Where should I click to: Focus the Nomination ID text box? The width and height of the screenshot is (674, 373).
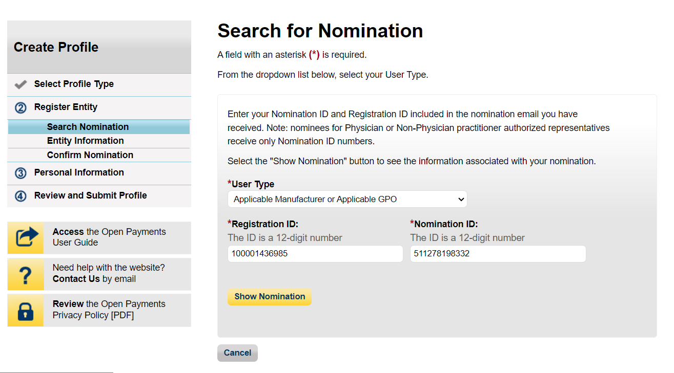[498, 254]
